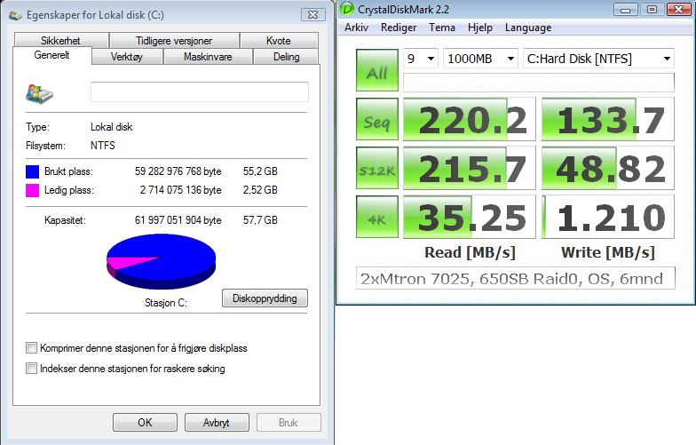Screen dimensions: 696x445
Task: Click the Egenskaper window title bar icon
Action: pos(15,15)
